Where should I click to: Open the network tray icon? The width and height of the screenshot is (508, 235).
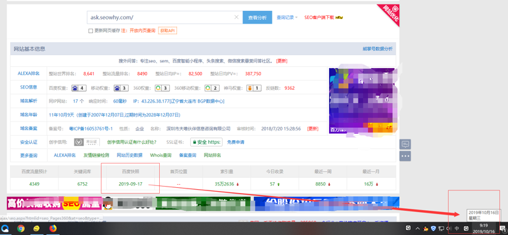point(441,229)
